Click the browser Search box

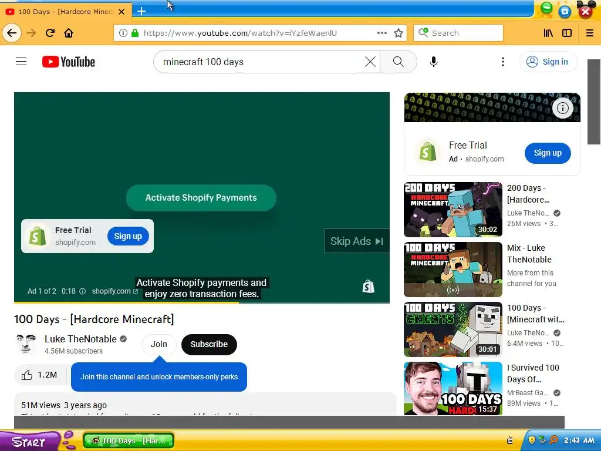click(458, 33)
